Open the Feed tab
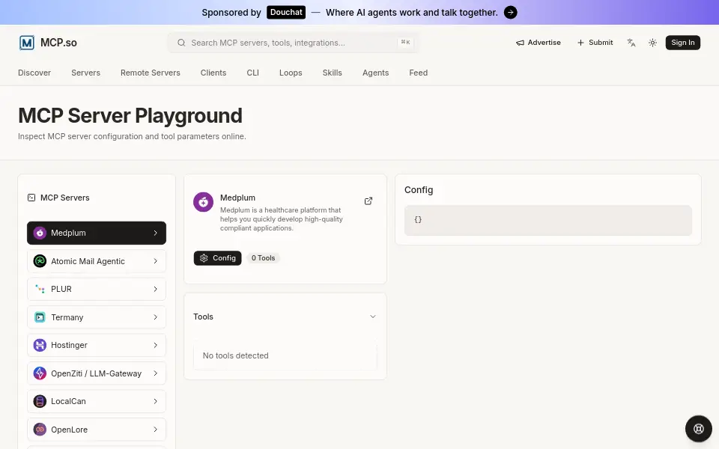 (x=418, y=73)
